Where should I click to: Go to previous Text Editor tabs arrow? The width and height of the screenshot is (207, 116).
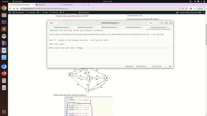click(x=49, y=27)
